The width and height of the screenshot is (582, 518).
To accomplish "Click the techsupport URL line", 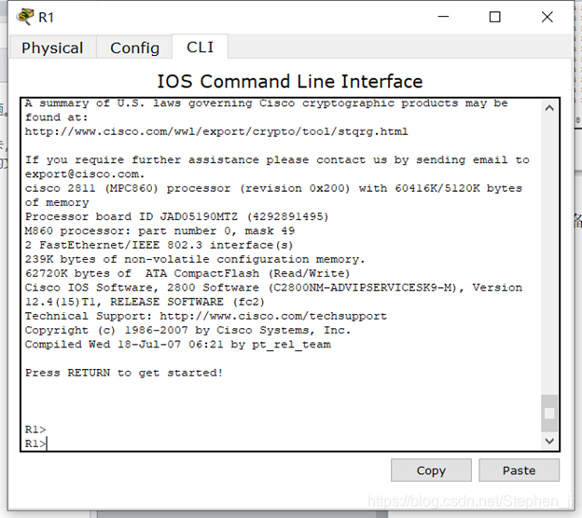I will [205, 316].
